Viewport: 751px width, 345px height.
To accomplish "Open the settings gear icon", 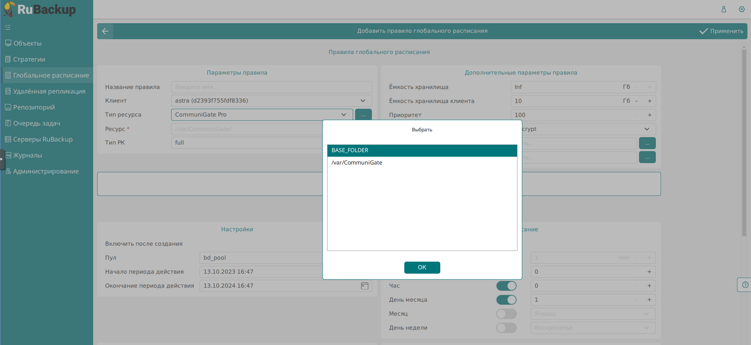I will pos(741,9).
